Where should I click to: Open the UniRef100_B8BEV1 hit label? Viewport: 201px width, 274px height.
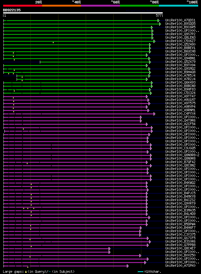[180, 48]
